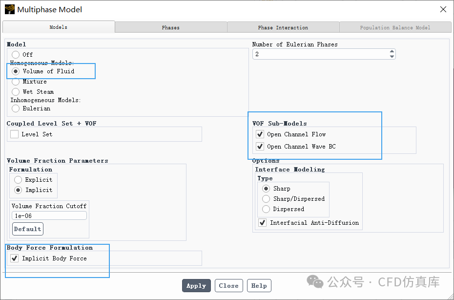Click the Volume Fraction Cutoff field
This screenshot has width=454, height=300.
(x=49, y=215)
